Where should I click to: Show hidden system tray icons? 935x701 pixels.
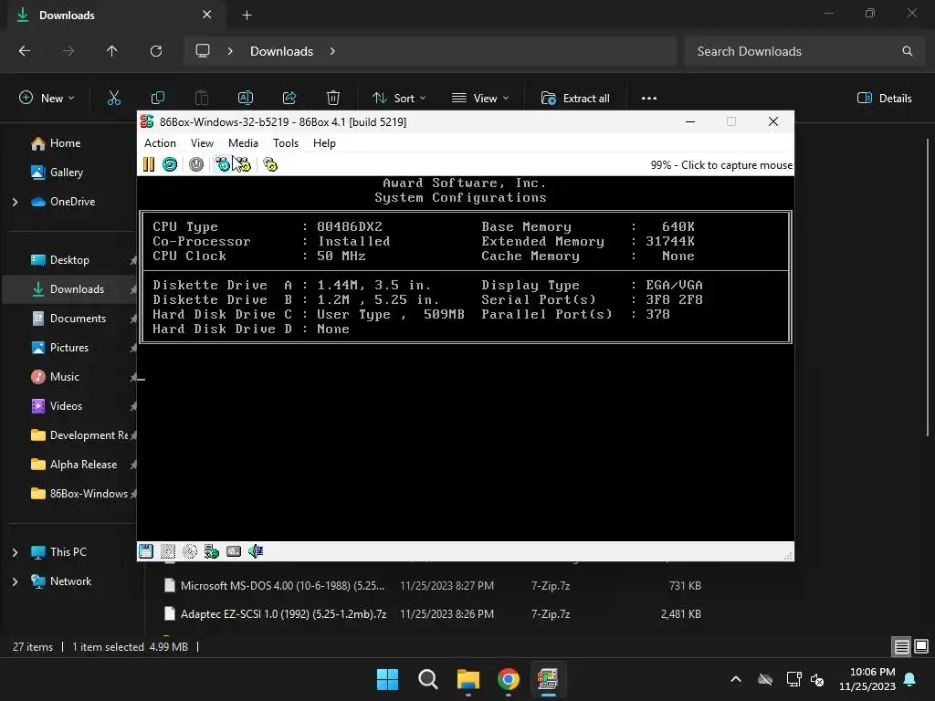pos(736,679)
